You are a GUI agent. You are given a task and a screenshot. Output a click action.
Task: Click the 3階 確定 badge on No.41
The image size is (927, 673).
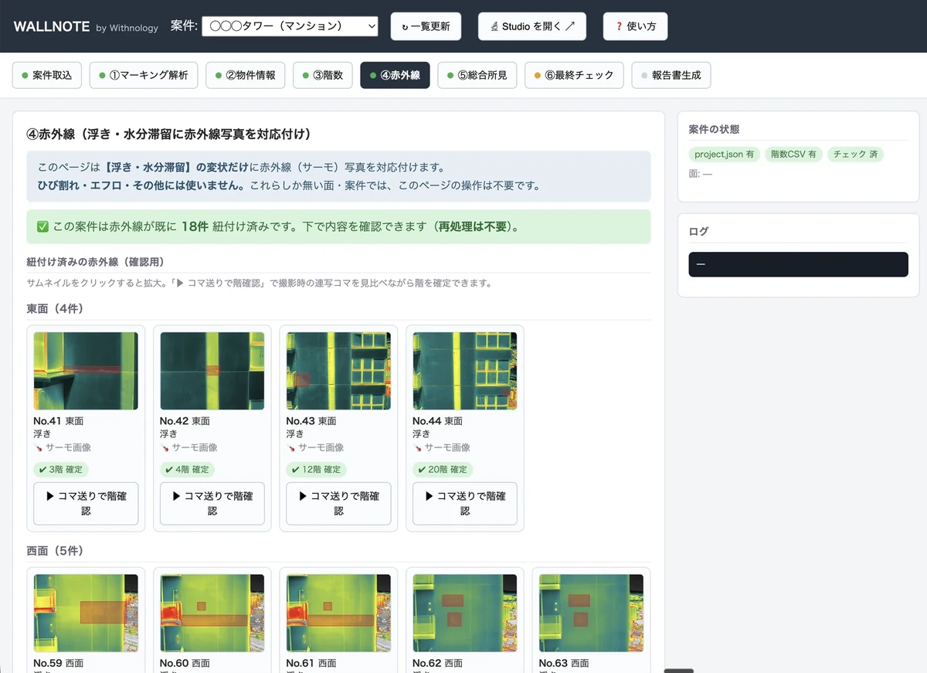(x=61, y=469)
